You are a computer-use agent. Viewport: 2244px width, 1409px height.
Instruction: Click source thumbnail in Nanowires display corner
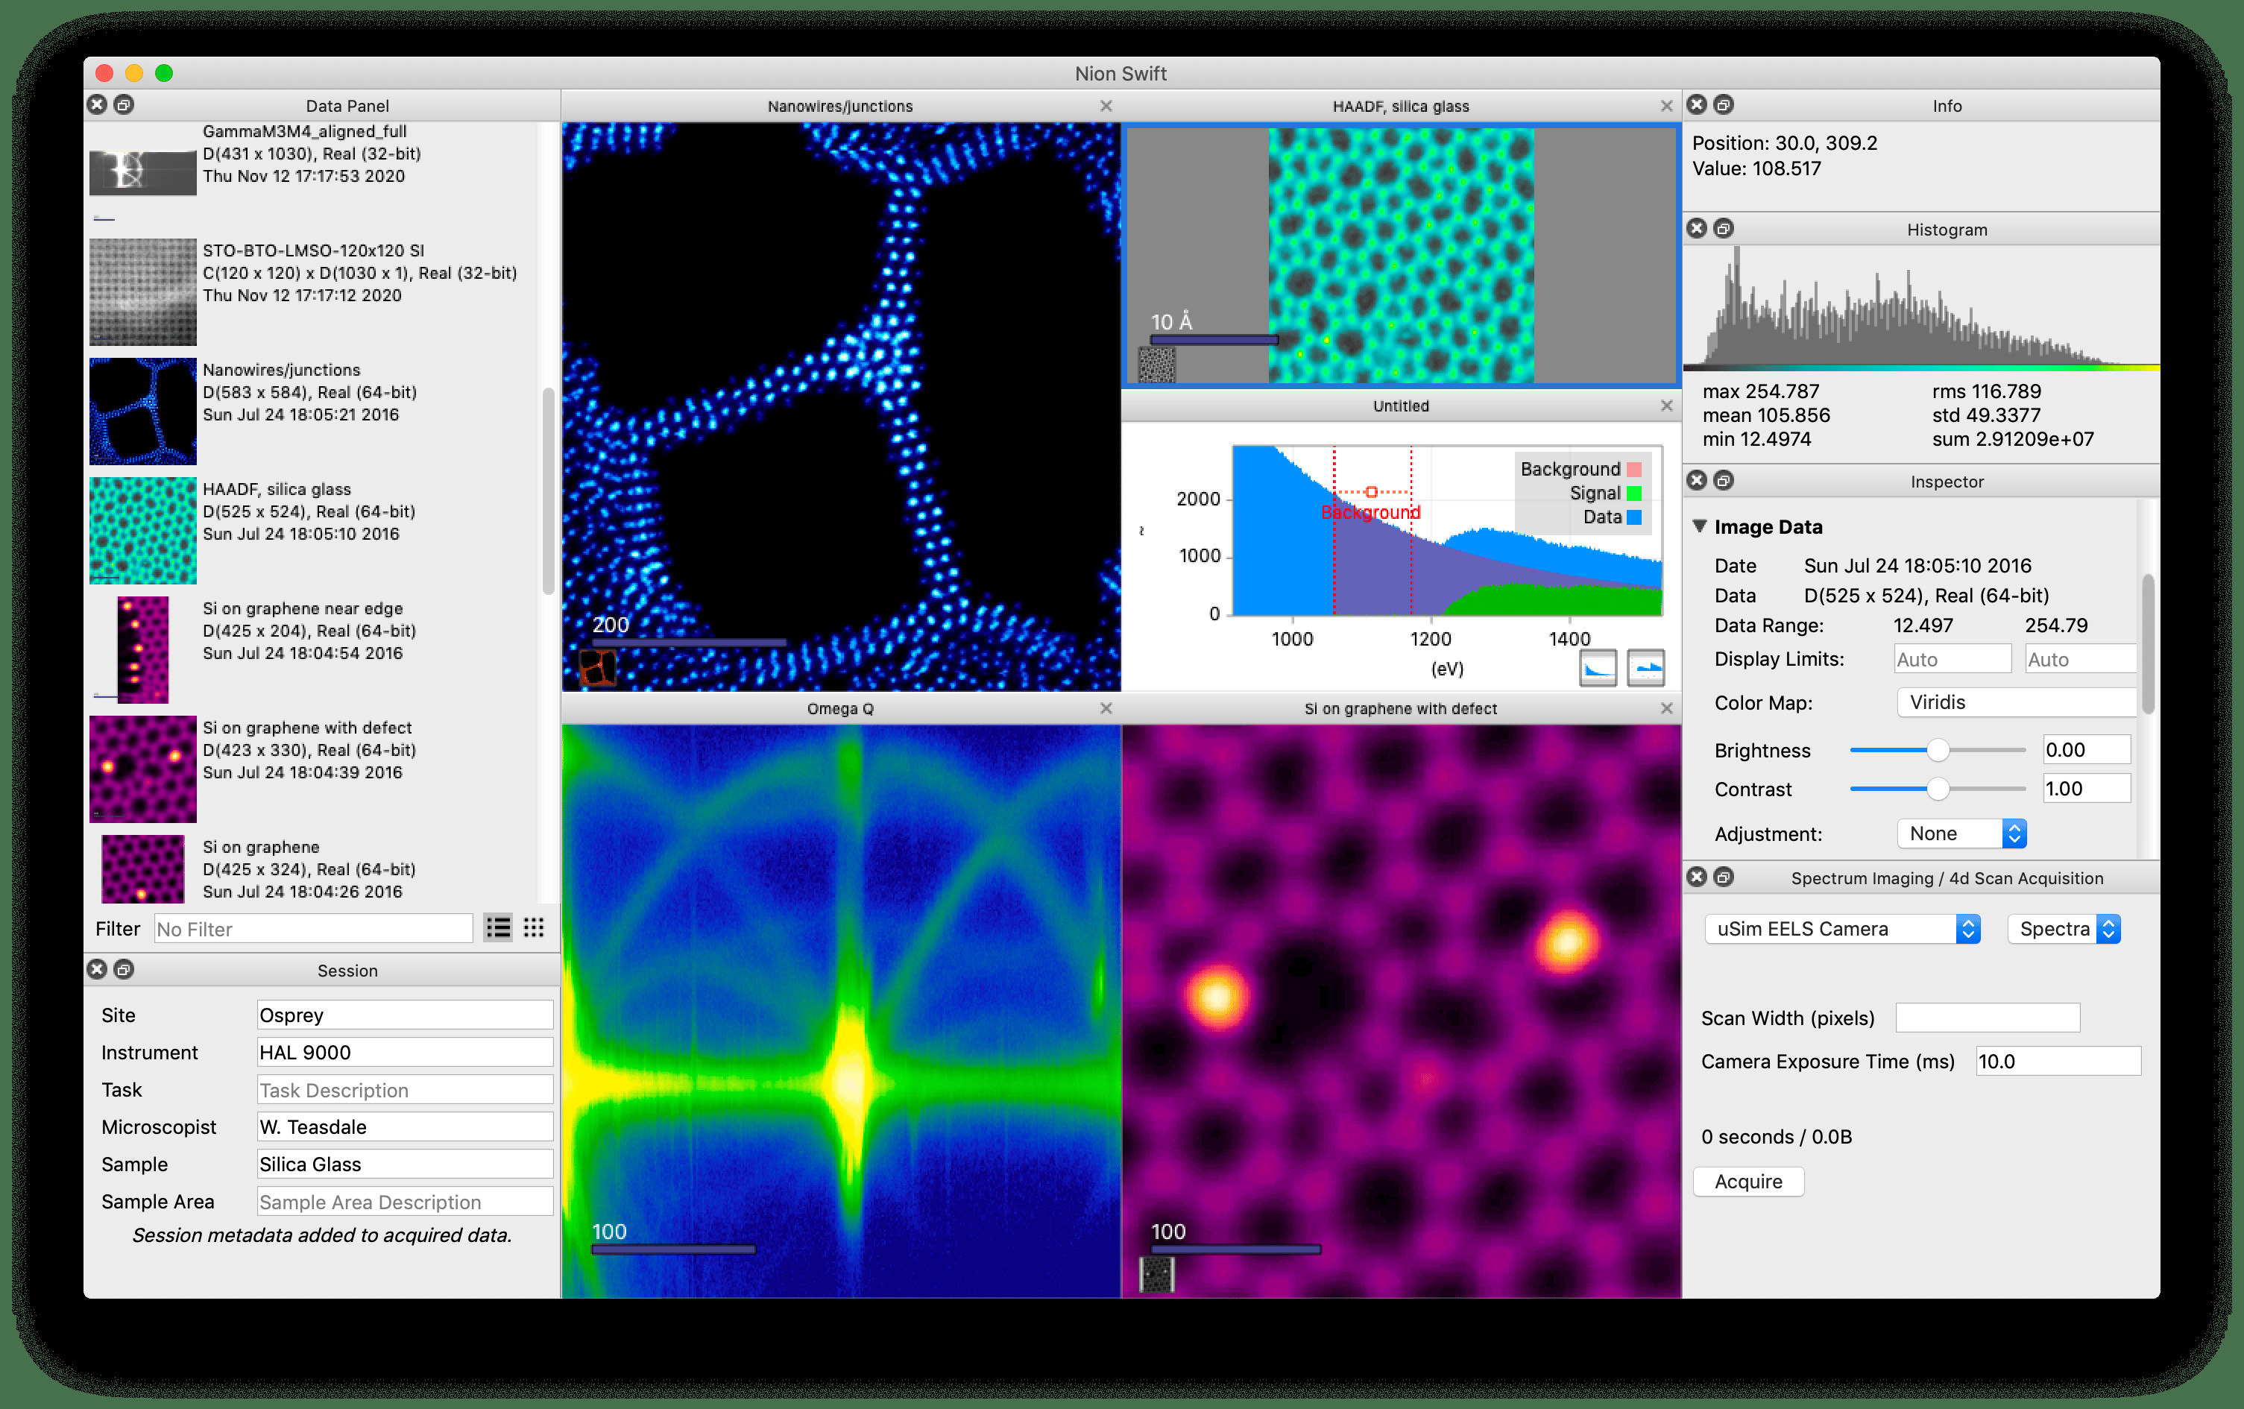click(x=597, y=668)
